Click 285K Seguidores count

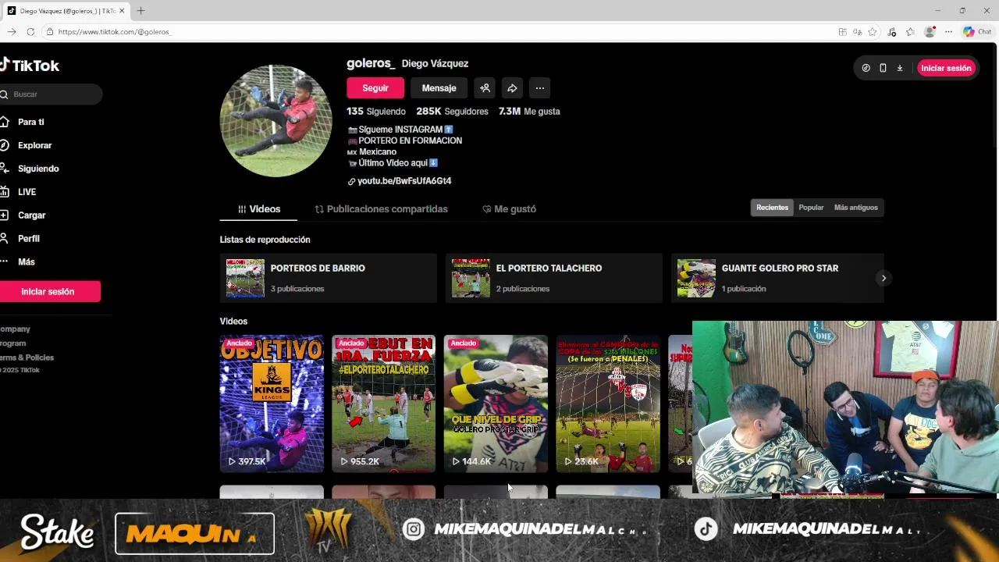pyautogui.click(x=453, y=112)
